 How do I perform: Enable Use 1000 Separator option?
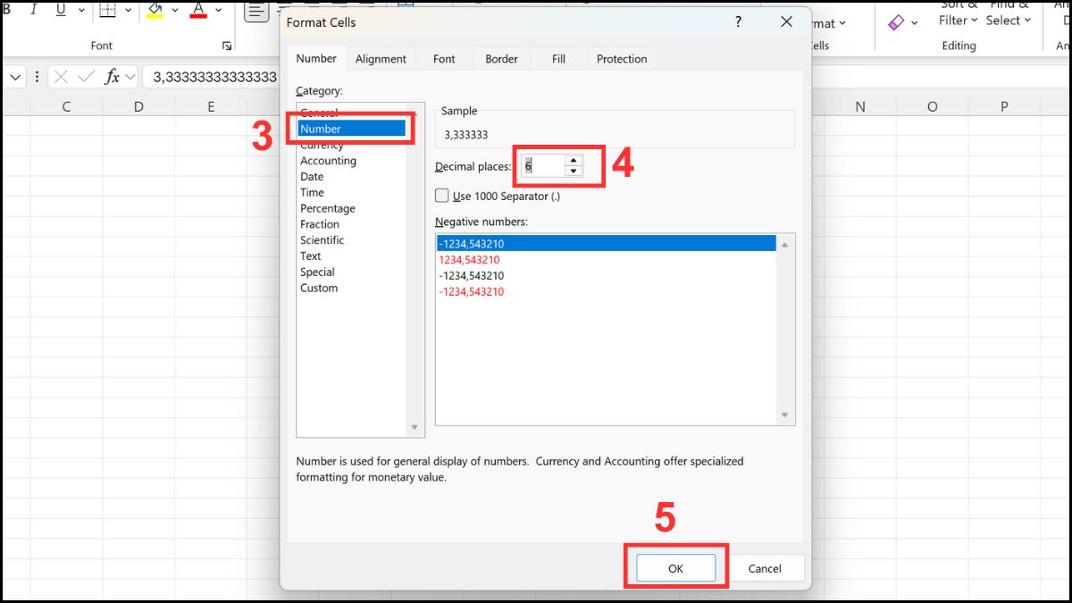tap(441, 196)
